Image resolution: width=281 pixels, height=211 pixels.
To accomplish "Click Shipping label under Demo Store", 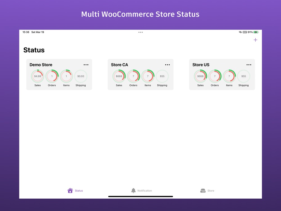I will (x=81, y=85).
